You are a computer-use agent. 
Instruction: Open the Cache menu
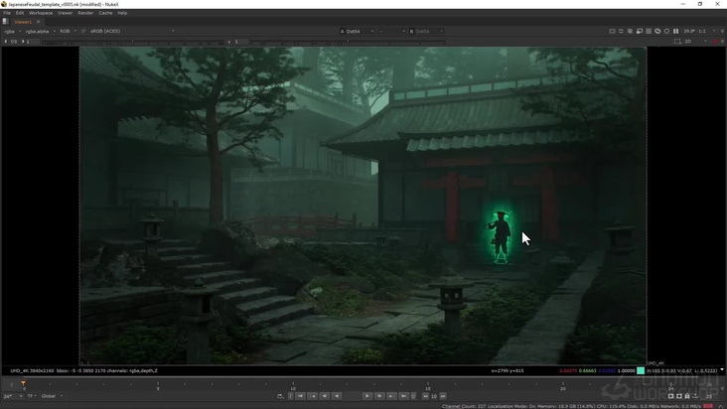click(105, 13)
